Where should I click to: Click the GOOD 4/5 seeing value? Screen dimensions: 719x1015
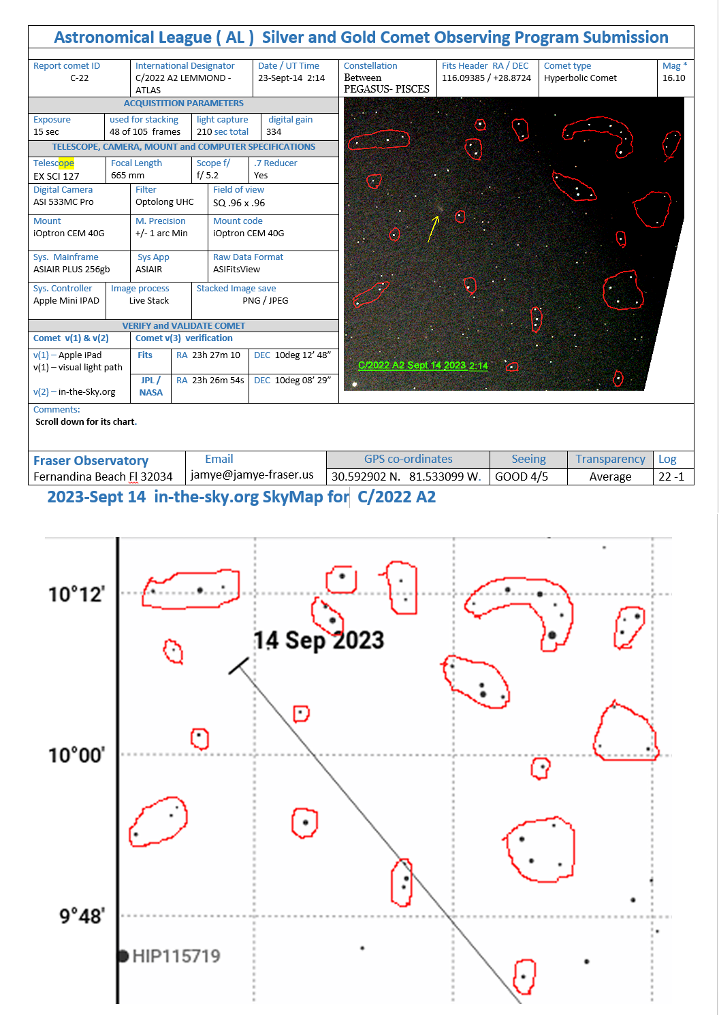point(521,477)
